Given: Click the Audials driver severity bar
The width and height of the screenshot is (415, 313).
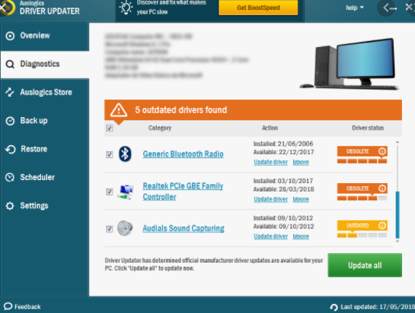Looking at the screenshot, I should [x=362, y=236].
